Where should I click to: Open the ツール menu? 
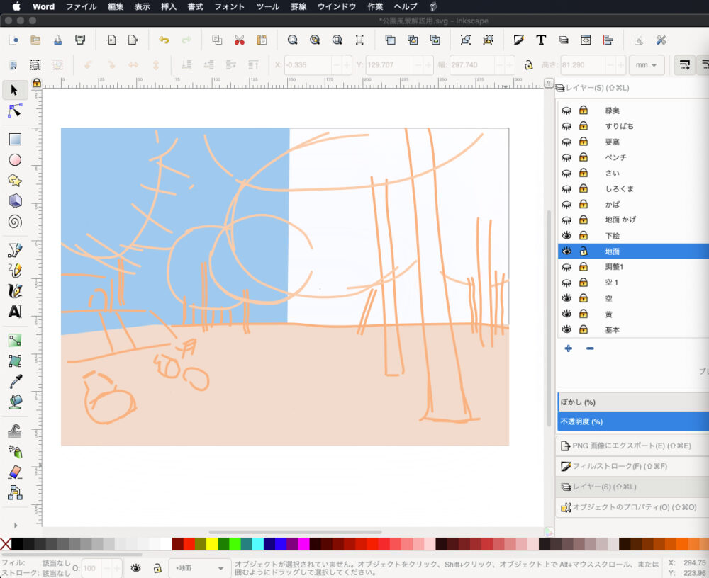[267, 6]
